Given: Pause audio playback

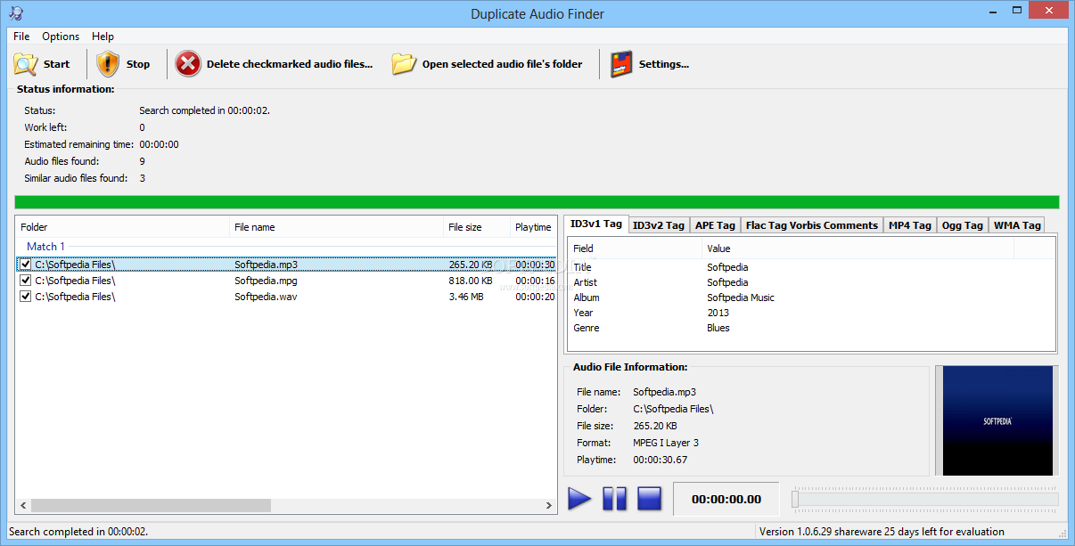Looking at the screenshot, I should tap(614, 499).
